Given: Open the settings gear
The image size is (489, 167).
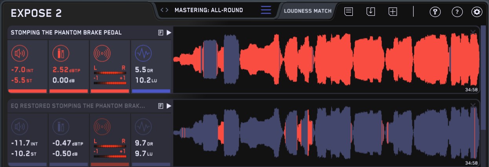Looking at the screenshot, I should (477, 12).
